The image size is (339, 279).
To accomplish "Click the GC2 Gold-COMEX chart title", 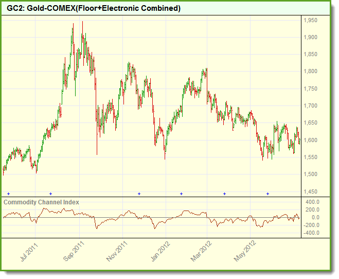I will [94, 9].
